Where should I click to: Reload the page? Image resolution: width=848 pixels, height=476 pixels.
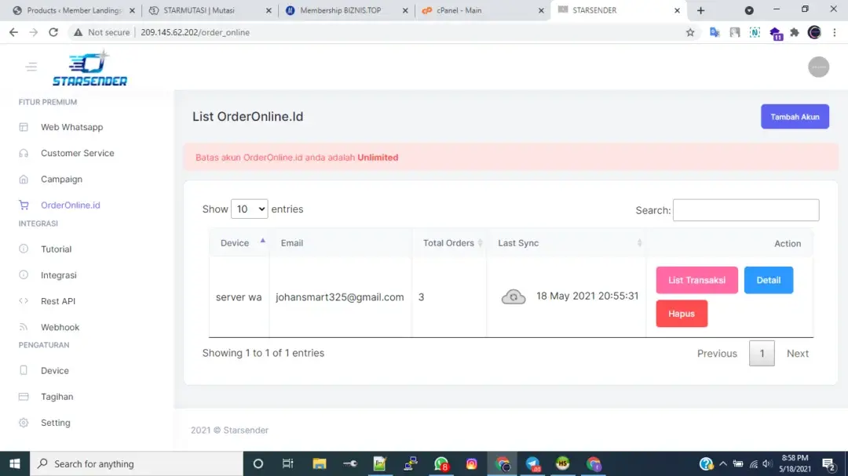[x=53, y=32]
